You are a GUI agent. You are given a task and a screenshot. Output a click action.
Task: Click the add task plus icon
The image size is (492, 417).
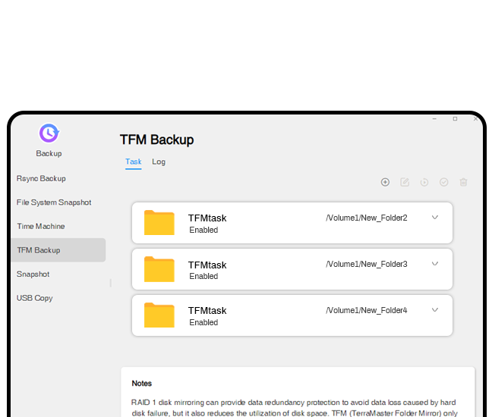click(385, 182)
